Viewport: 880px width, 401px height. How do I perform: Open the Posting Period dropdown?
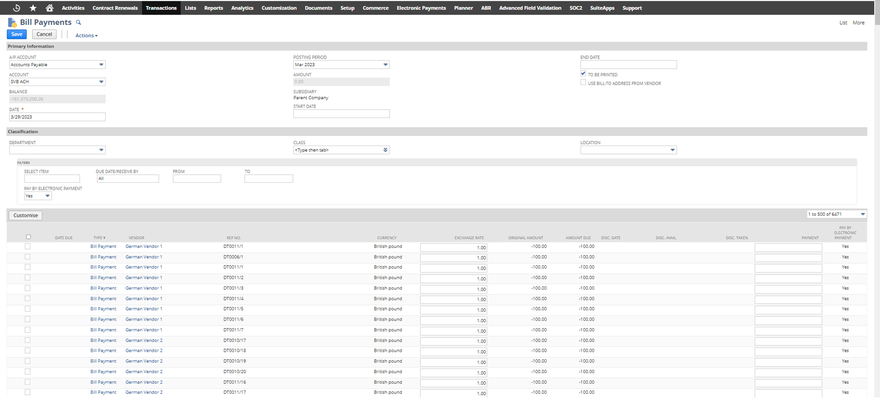point(385,65)
